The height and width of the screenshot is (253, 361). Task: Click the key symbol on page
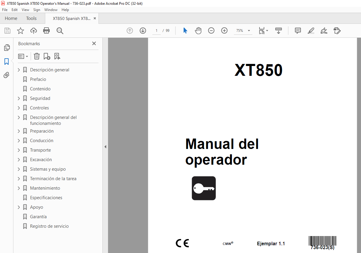204,188
